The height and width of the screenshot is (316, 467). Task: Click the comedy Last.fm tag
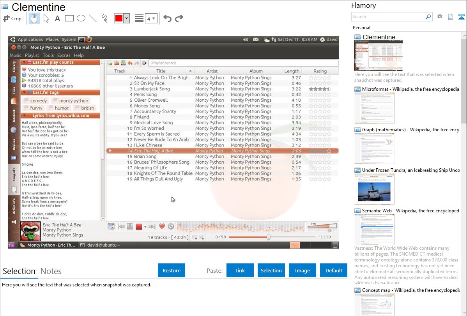coord(35,101)
